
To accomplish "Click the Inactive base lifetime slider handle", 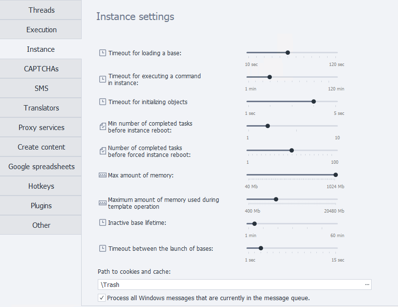I will (x=254, y=223).
